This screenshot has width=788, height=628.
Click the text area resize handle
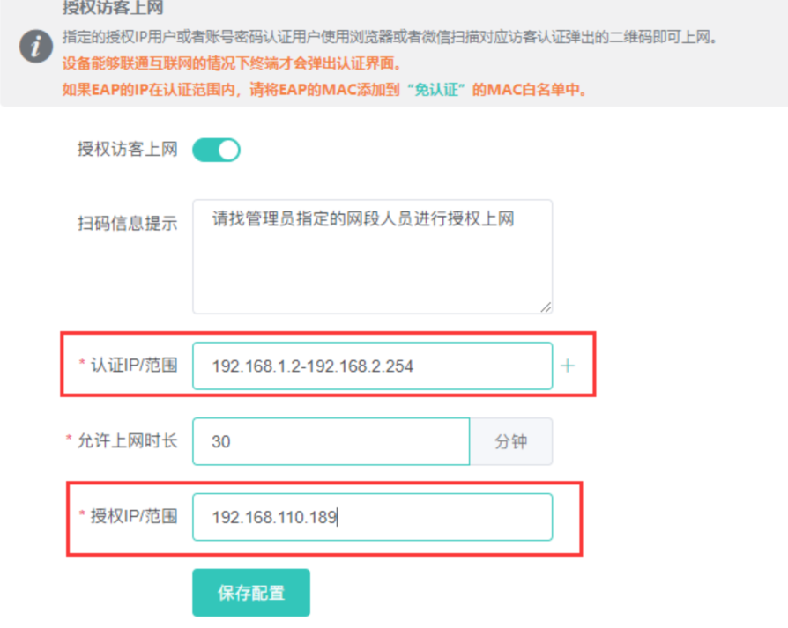tap(546, 307)
